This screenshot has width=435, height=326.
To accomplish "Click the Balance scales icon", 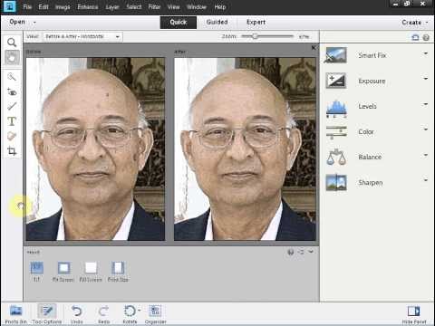I will [336, 157].
